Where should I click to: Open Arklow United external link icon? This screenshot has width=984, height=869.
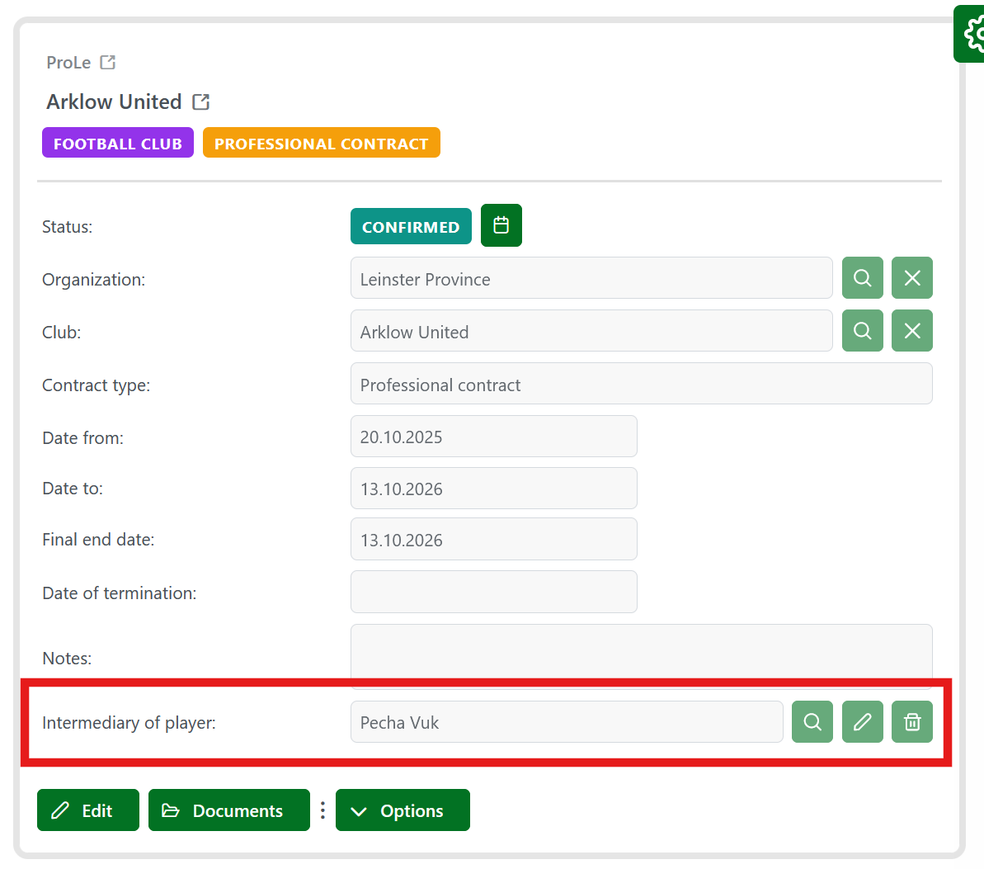pyautogui.click(x=200, y=102)
